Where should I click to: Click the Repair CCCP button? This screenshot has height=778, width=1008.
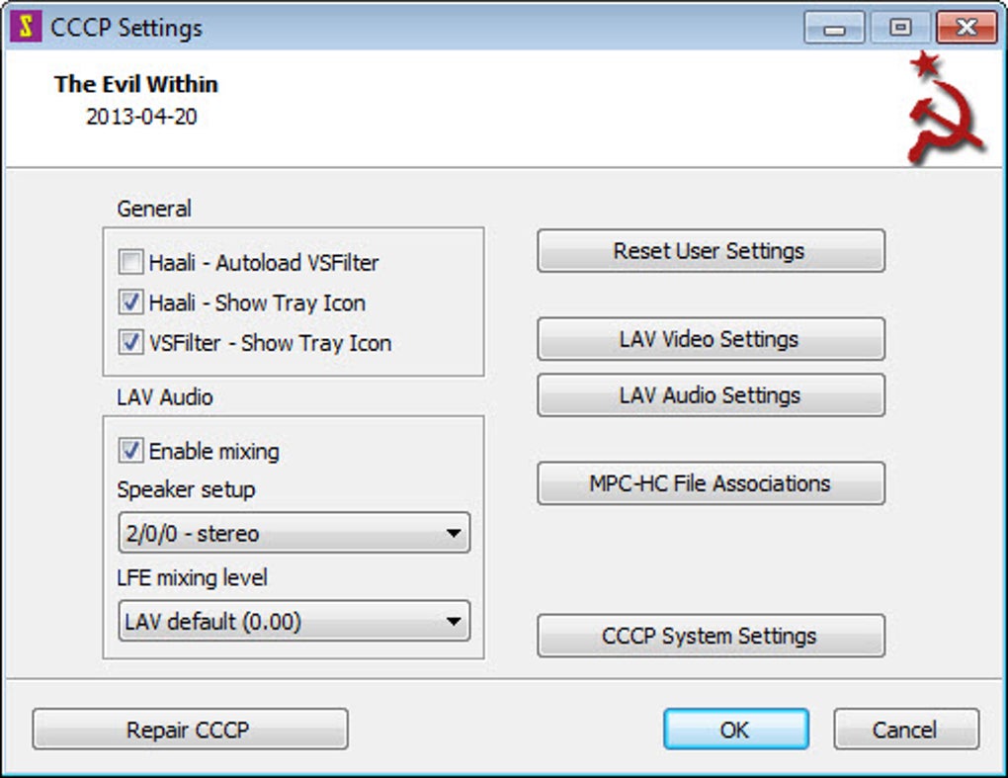tap(190, 731)
